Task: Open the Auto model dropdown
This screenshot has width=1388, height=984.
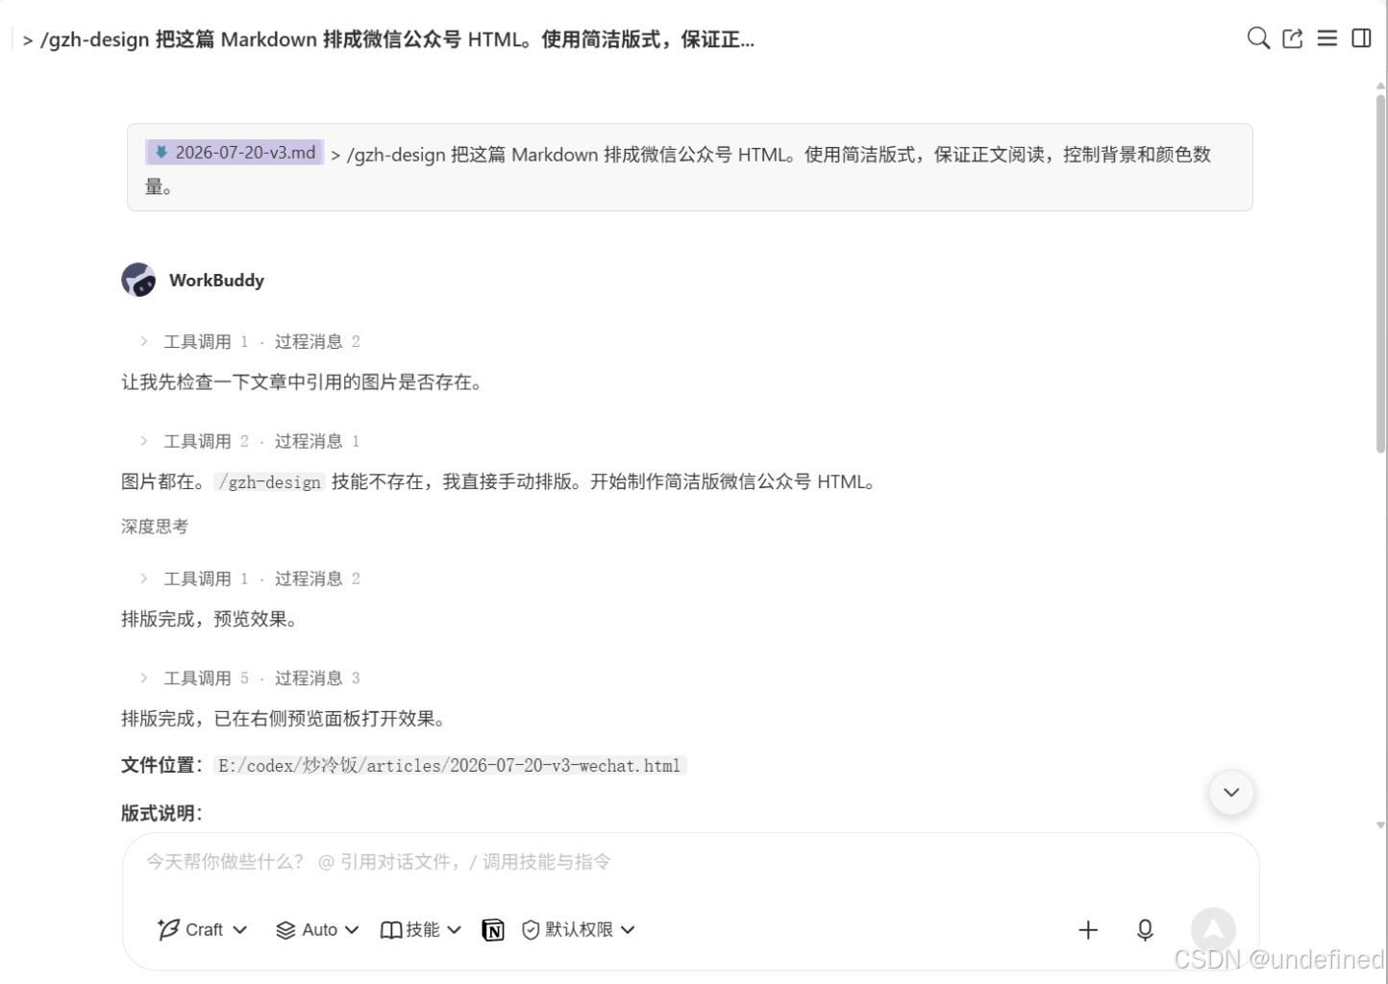Action: point(317,929)
